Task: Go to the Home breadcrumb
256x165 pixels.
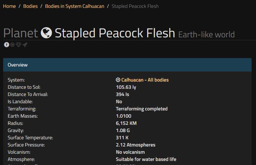Action: pyautogui.click(x=9, y=6)
